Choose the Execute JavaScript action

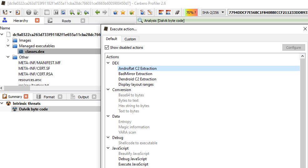[133, 164]
